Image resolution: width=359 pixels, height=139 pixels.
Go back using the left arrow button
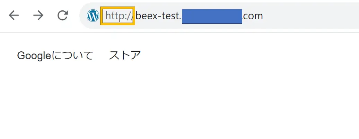pos(14,16)
